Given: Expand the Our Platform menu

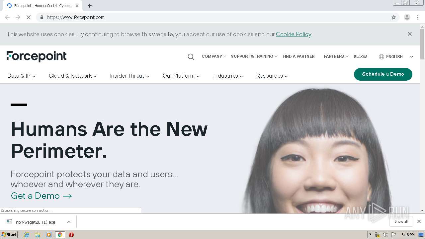Looking at the screenshot, I should tap(181, 76).
